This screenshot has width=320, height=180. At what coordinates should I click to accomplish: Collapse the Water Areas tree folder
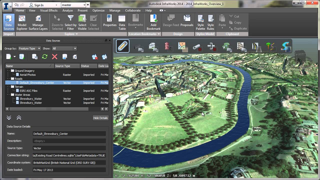tap(8, 95)
